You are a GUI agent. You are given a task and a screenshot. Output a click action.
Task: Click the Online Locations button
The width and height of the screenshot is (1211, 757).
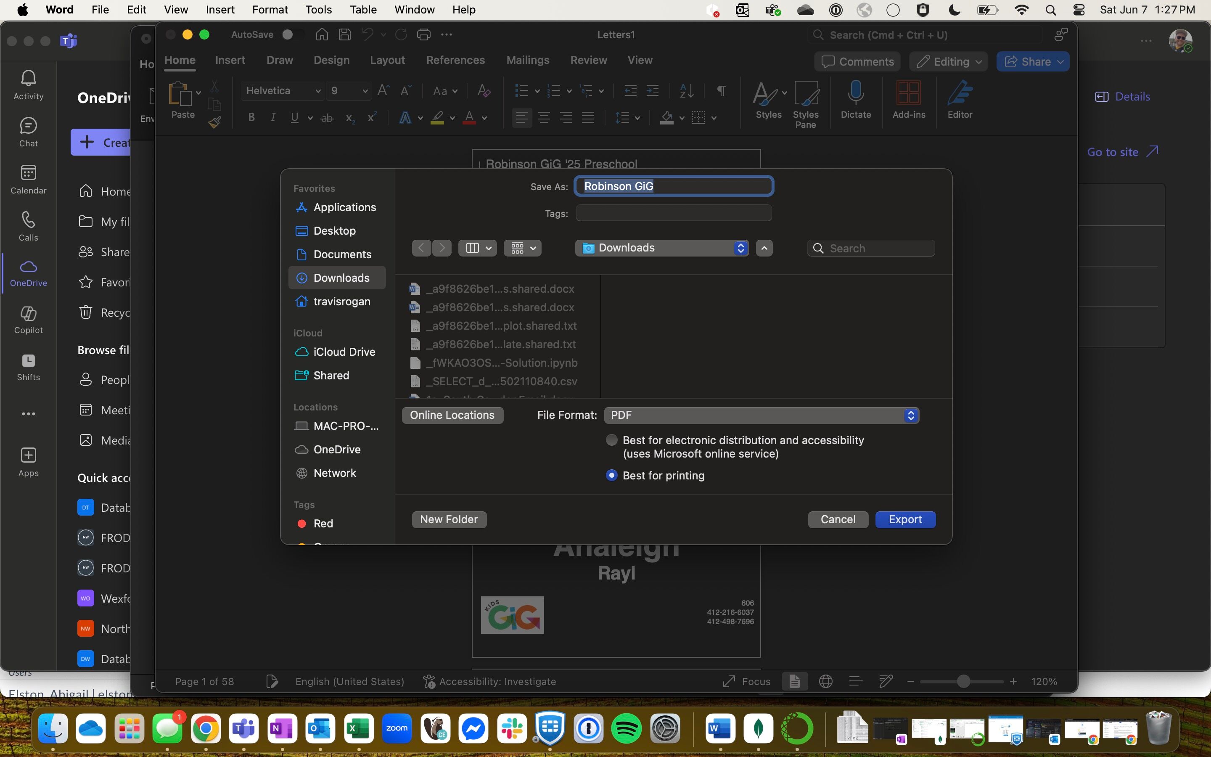(x=452, y=415)
